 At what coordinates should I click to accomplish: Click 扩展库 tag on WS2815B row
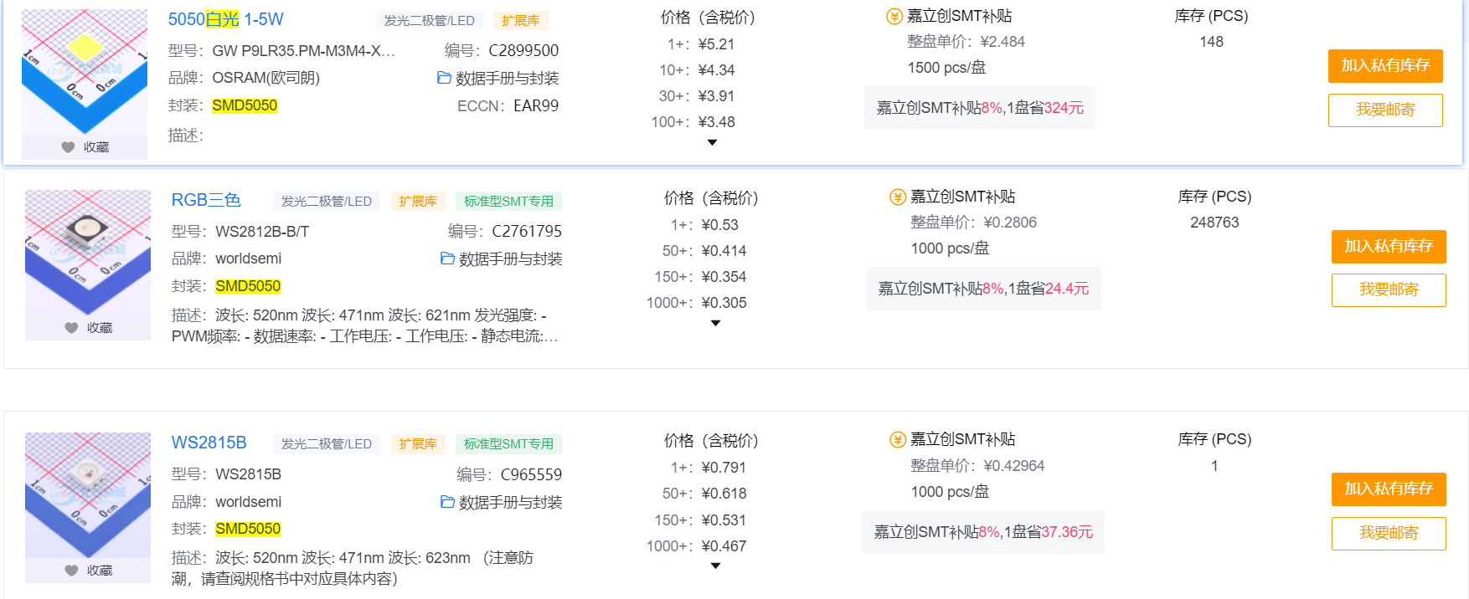pyautogui.click(x=418, y=444)
